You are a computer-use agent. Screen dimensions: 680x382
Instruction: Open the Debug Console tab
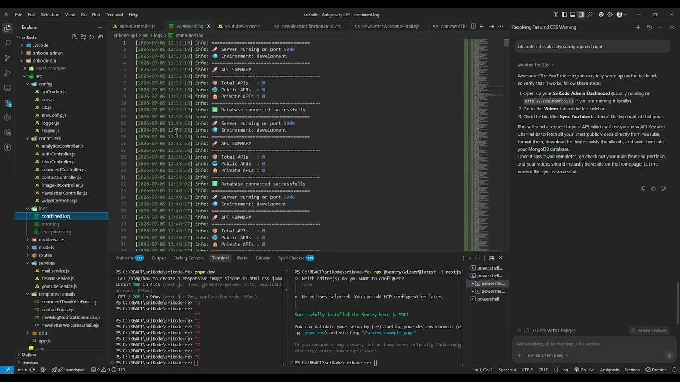coord(189,258)
